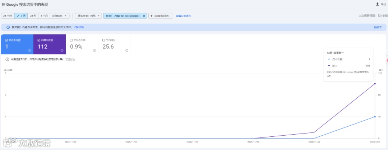This screenshot has height=150, width=388.
Task: Dismiss banner with 知道了 button
Action: [378, 27]
